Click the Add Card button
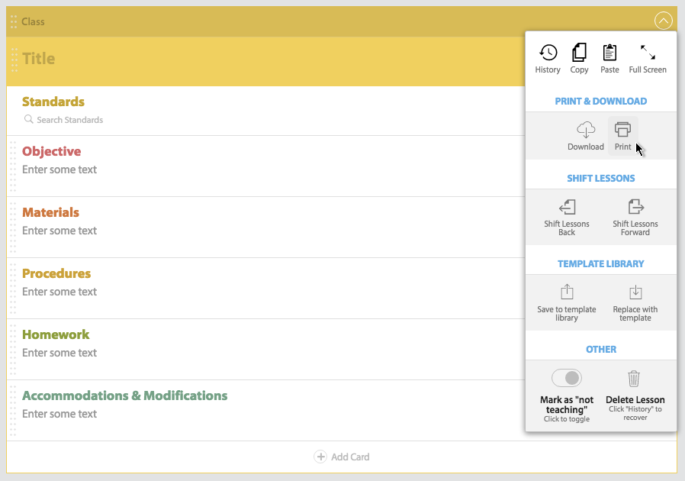685x481 pixels. click(342, 457)
